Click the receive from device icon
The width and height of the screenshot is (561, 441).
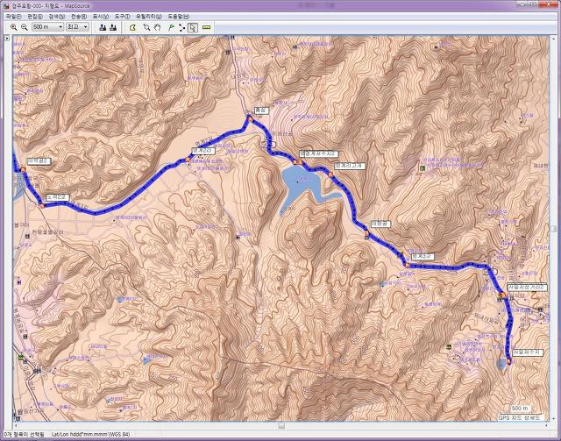click(x=113, y=27)
